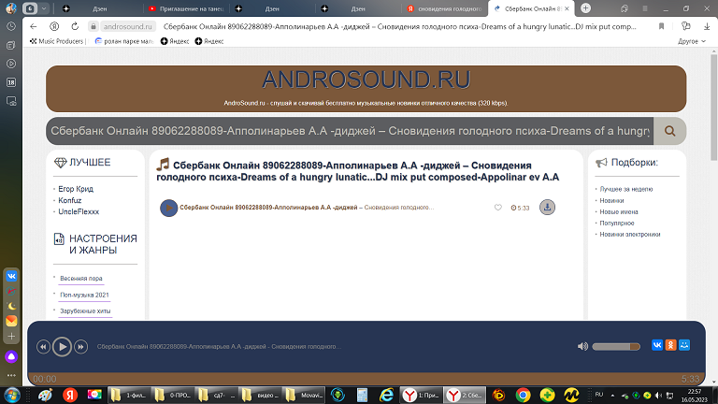Open UncleFlexxx artist link
Screen dimensions: 718x404
(x=79, y=211)
